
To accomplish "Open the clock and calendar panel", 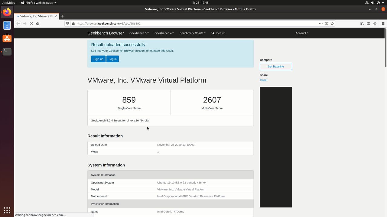I will point(200,3).
